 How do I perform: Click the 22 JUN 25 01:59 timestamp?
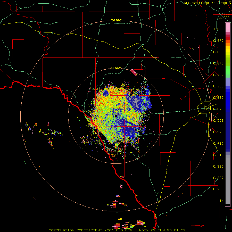point(168,230)
